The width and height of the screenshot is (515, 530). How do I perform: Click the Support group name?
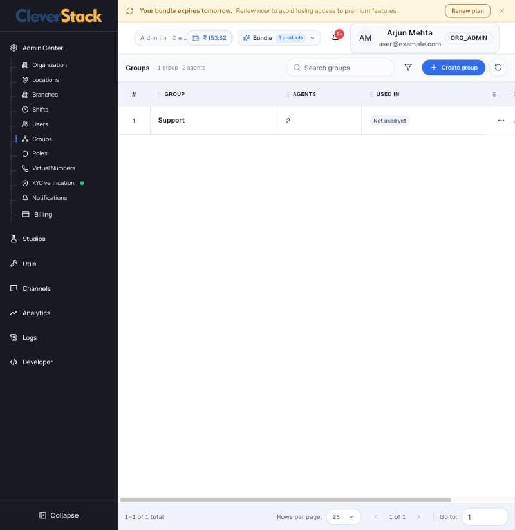(171, 121)
